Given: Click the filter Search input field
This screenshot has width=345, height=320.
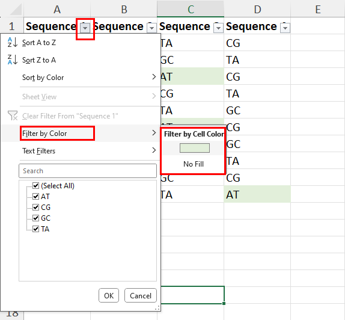Looking at the screenshot, I should [x=88, y=171].
